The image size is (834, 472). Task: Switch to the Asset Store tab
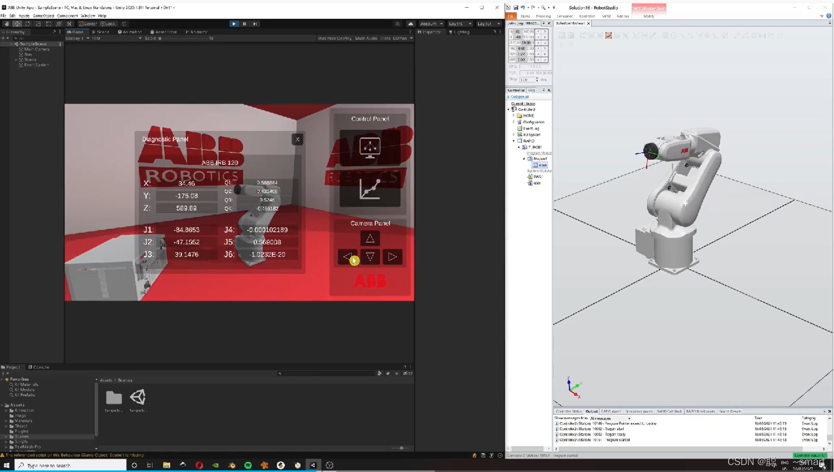pos(164,32)
